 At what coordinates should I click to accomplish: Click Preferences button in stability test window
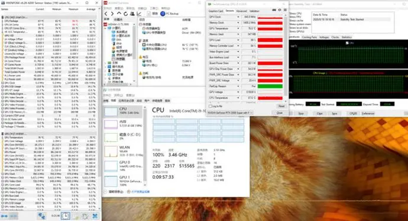click(368, 114)
